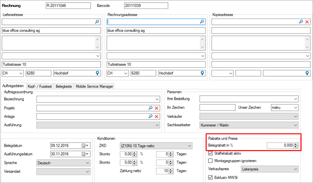The width and height of the screenshot is (313, 183).
Task: Adjust first Skonto percent spinner arrows
Action: point(135,154)
